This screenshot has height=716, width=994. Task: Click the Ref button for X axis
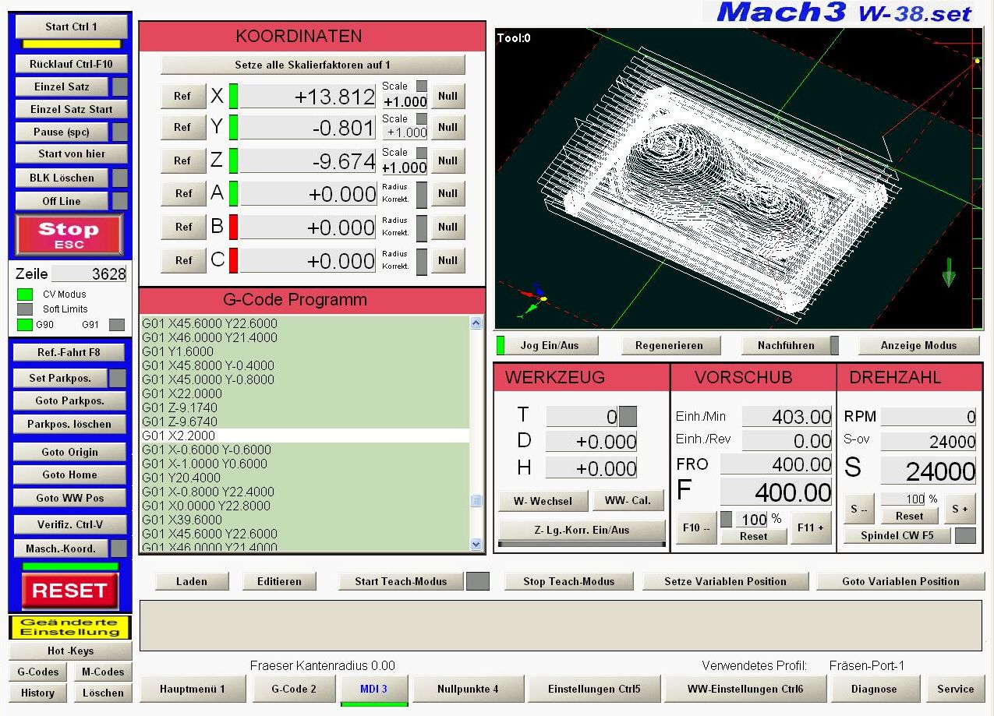(182, 96)
